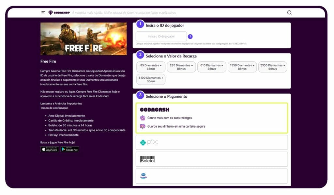
Task: Open search with magnifier icon
Action: click(x=289, y=13)
